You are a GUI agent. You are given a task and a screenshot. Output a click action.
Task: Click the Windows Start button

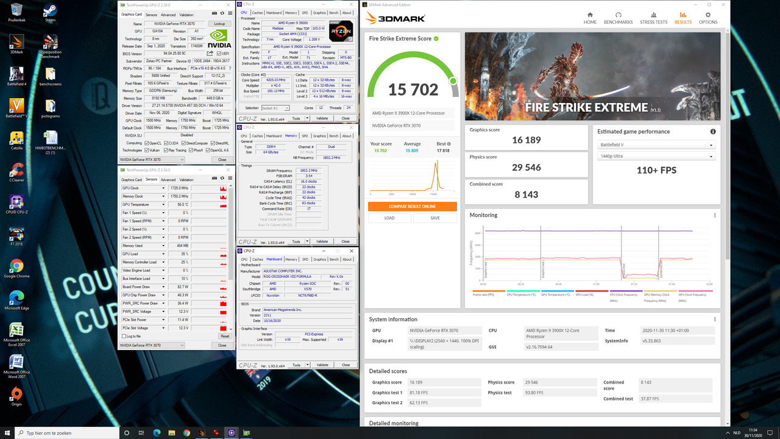[x=7, y=433]
